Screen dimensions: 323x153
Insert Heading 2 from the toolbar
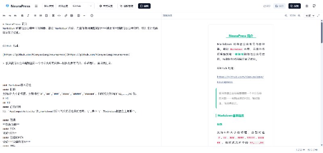(x=10, y=15)
